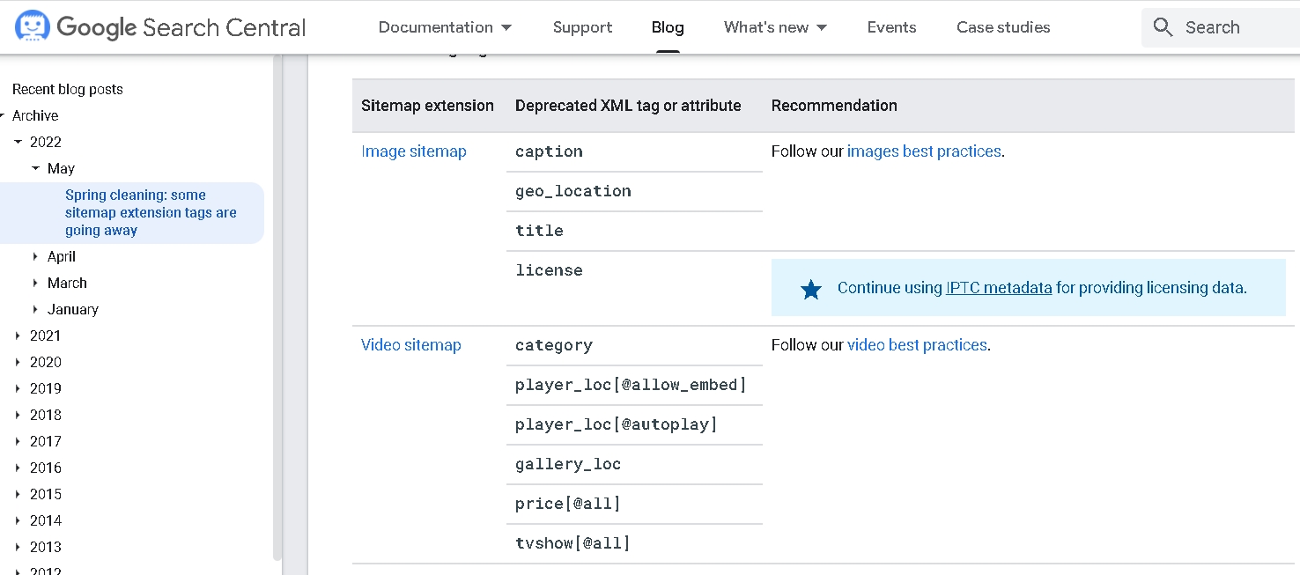Viewport: 1300px width, 575px height.
Task: Go to the Support tab
Action: (x=582, y=27)
